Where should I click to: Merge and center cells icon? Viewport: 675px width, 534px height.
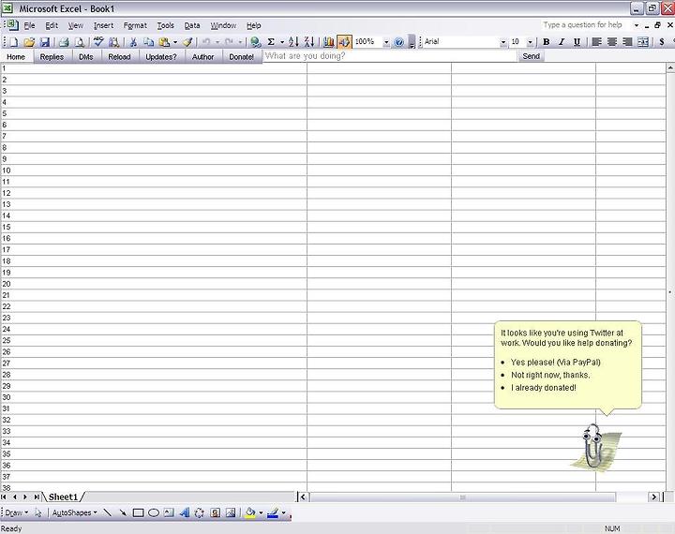tap(643, 42)
